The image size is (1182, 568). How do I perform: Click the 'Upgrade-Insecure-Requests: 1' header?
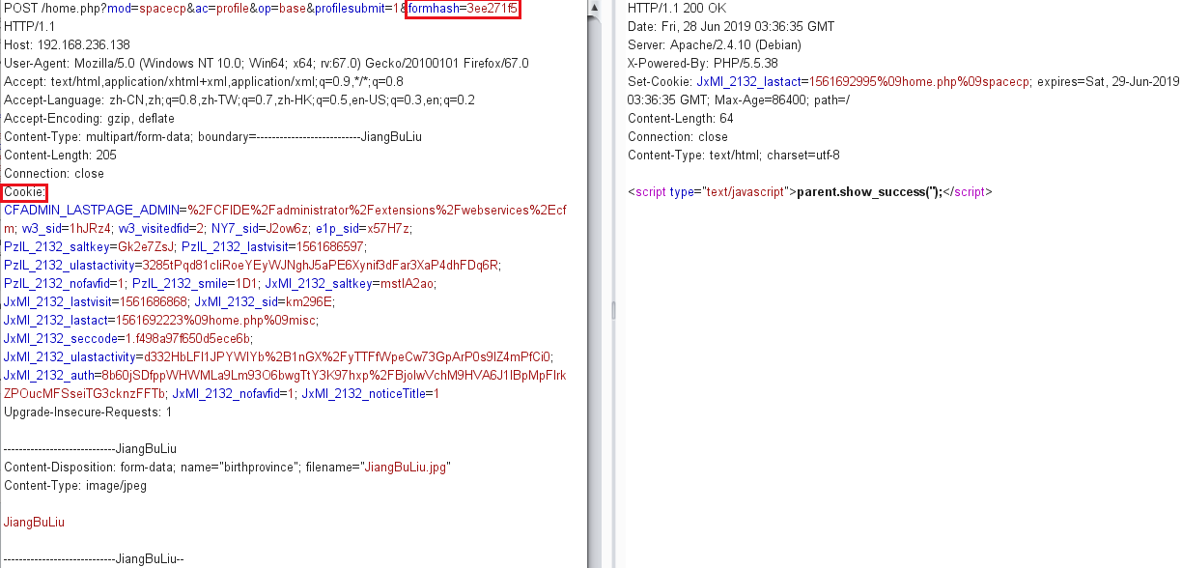click(x=88, y=412)
